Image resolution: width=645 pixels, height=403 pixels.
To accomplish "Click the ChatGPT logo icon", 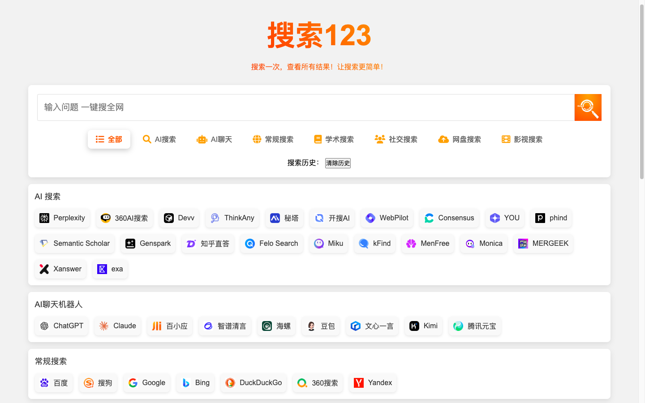I will (x=44, y=326).
